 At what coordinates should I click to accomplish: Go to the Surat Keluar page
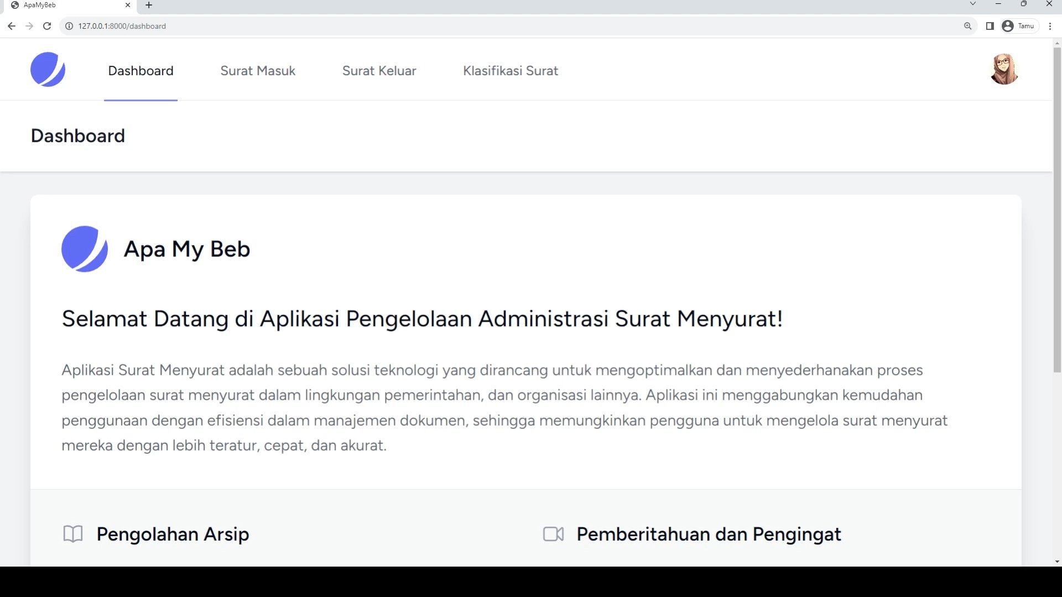(379, 71)
